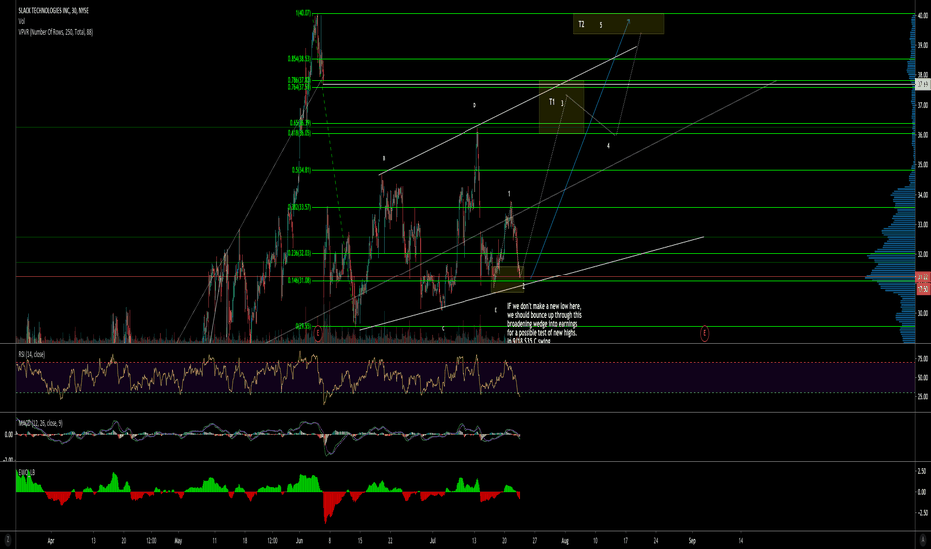Click the red current price tag on axis
The width and height of the screenshot is (931, 549).
923,277
